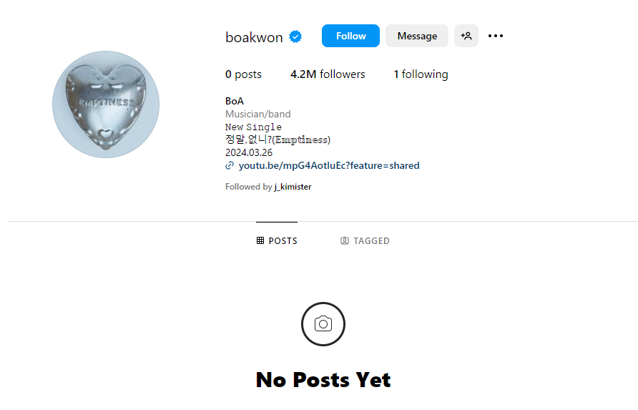
Task: Follow the boakwon account
Action: (x=350, y=36)
